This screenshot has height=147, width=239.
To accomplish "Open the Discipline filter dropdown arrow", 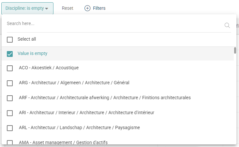I will tap(47, 8).
